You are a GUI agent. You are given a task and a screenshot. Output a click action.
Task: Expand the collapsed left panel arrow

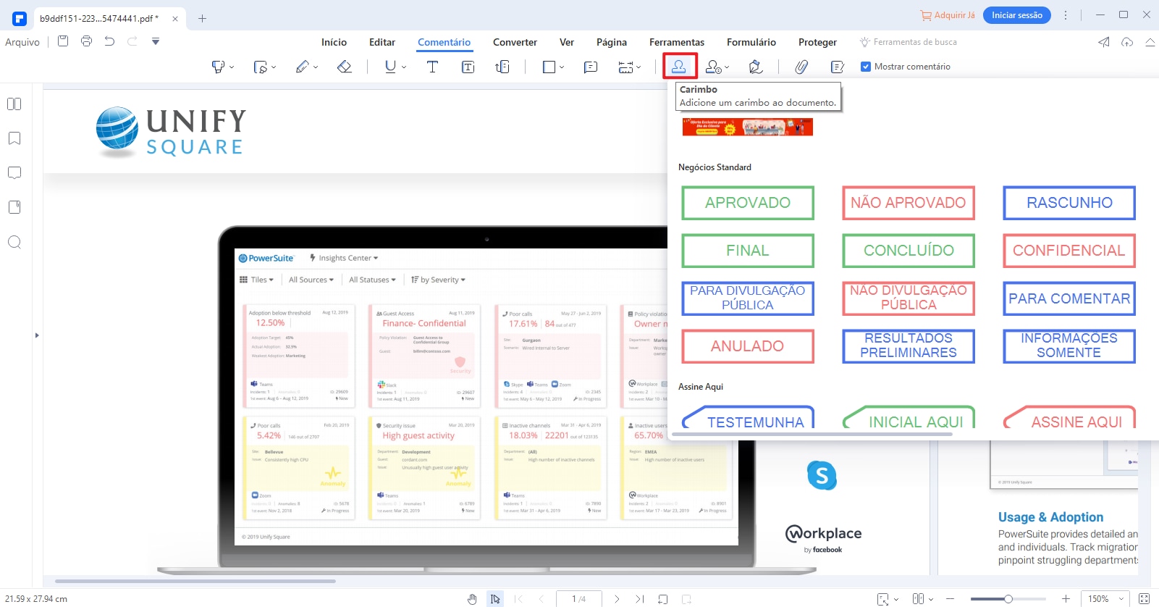pyautogui.click(x=37, y=335)
